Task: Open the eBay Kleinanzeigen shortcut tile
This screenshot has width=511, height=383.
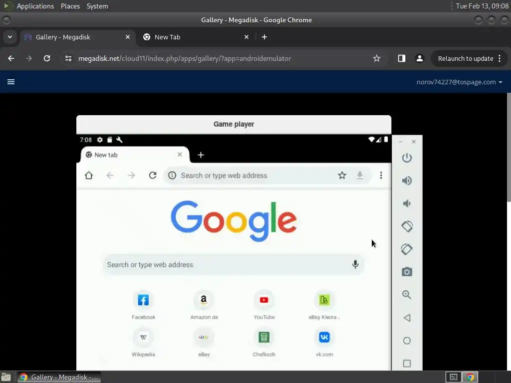Action: pos(324,305)
